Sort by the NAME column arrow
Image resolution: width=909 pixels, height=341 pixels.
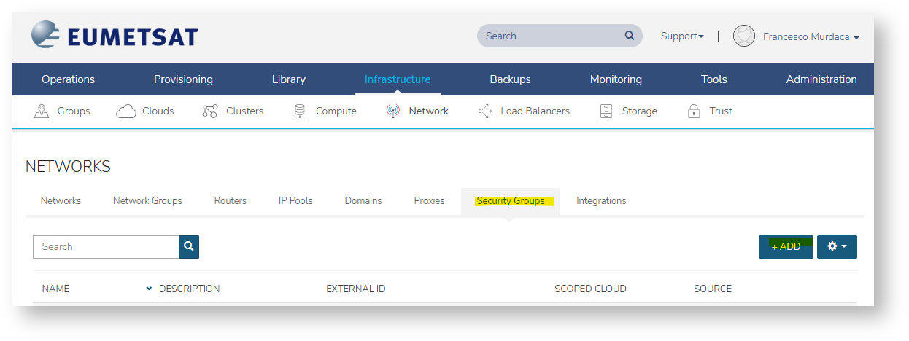[149, 289]
